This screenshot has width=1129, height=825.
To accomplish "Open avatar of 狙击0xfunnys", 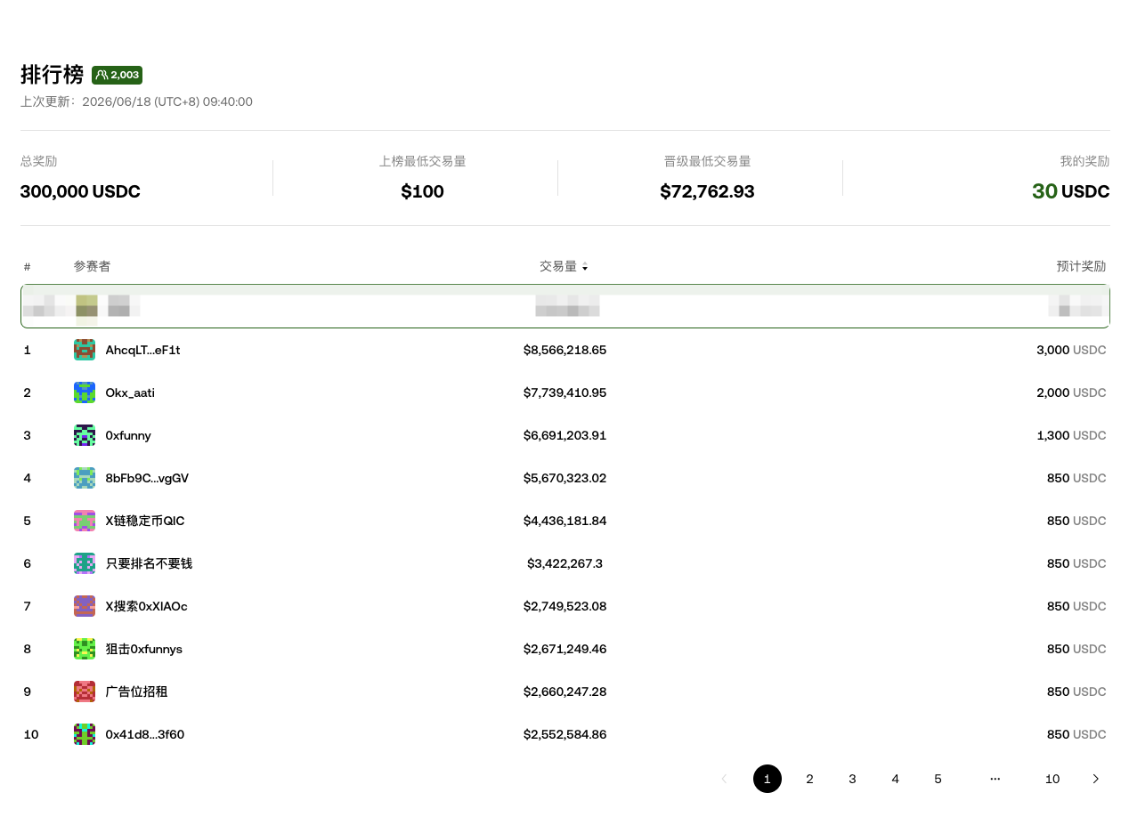I will point(85,649).
